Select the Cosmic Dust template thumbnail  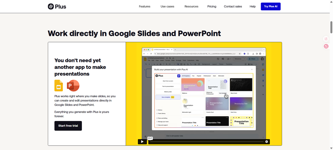217,104
